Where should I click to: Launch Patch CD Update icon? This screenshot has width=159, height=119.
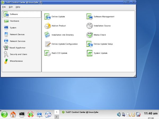tap(47, 53)
